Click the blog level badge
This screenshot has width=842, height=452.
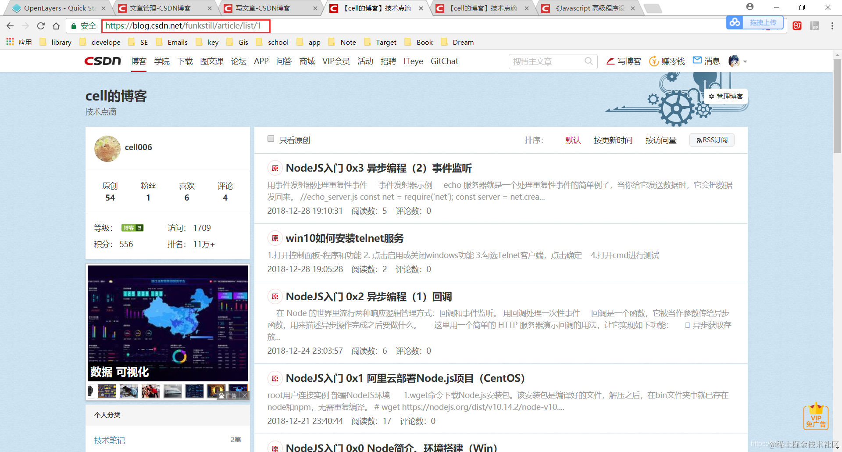[132, 228]
